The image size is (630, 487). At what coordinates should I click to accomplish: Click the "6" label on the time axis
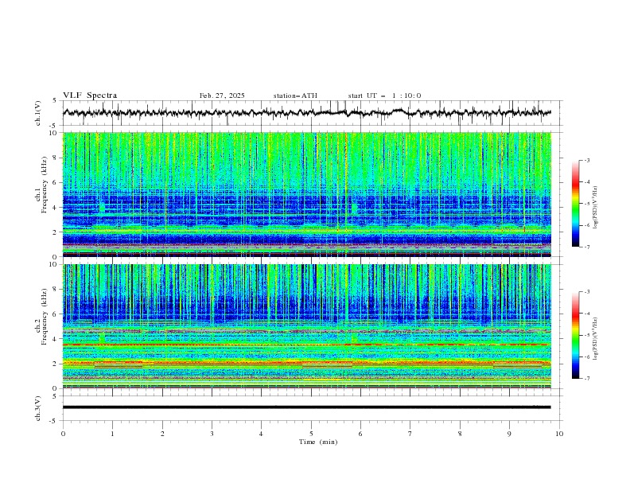click(x=360, y=434)
